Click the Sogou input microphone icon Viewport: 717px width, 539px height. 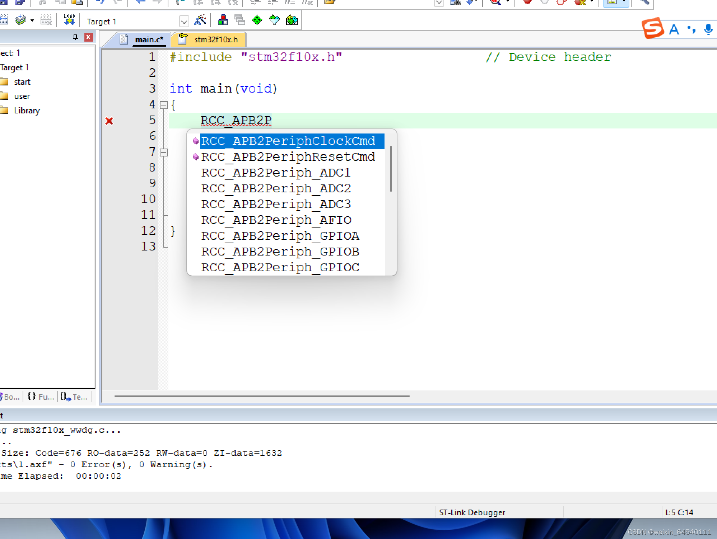coord(707,29)
